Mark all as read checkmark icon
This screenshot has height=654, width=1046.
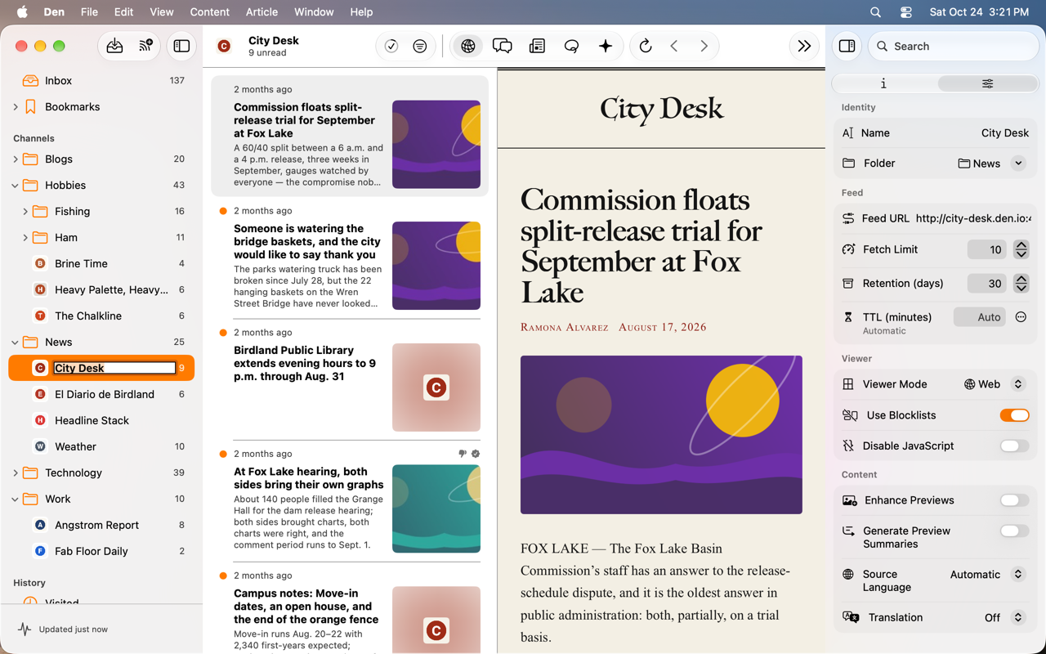391,47
